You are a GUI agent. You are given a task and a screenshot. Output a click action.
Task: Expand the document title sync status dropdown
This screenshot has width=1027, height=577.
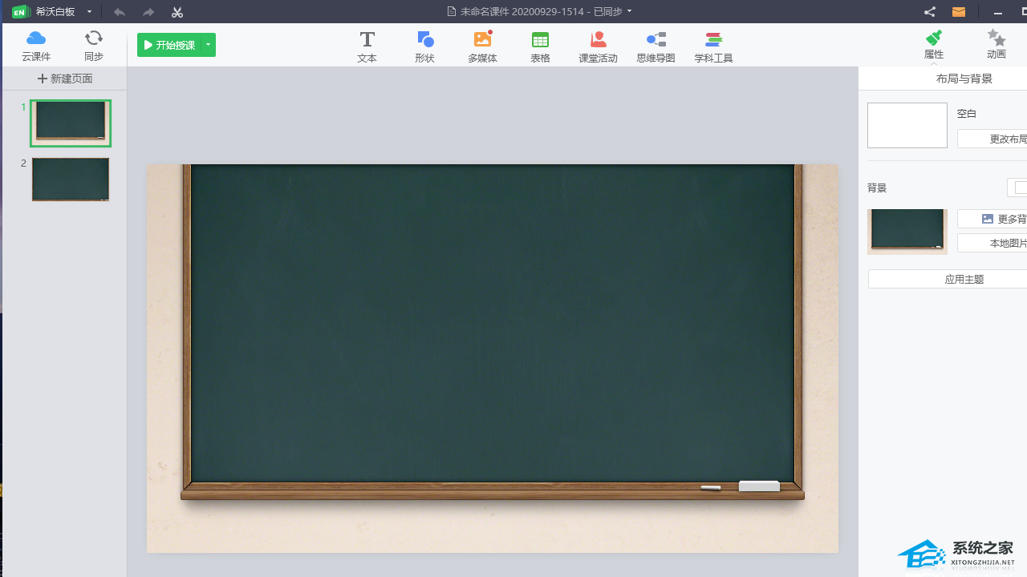629,11
